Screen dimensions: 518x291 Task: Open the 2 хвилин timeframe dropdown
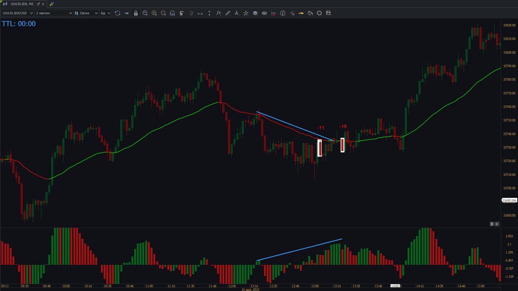[54, 13]
